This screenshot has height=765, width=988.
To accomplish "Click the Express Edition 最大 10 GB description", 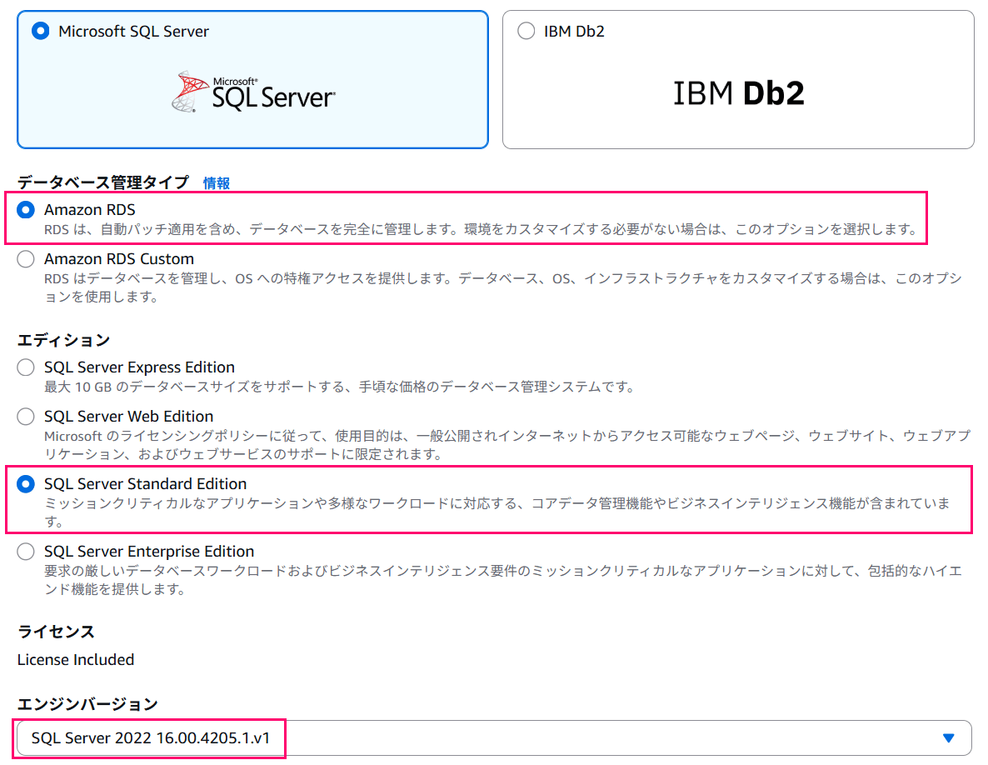I will [x=340, y=387].
